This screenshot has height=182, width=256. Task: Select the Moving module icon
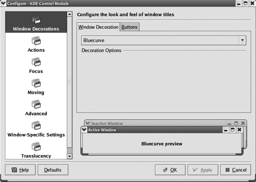36,83
